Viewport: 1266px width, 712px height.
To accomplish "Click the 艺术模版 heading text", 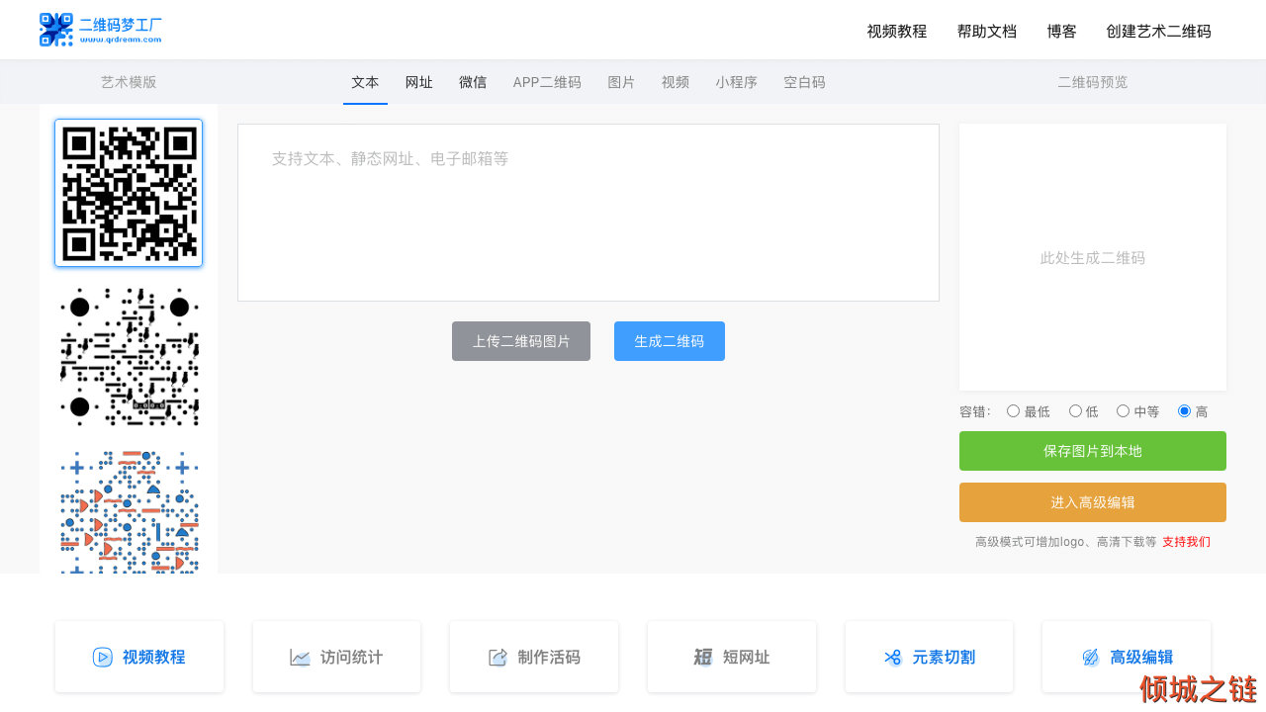I will (x=129, y=82).
